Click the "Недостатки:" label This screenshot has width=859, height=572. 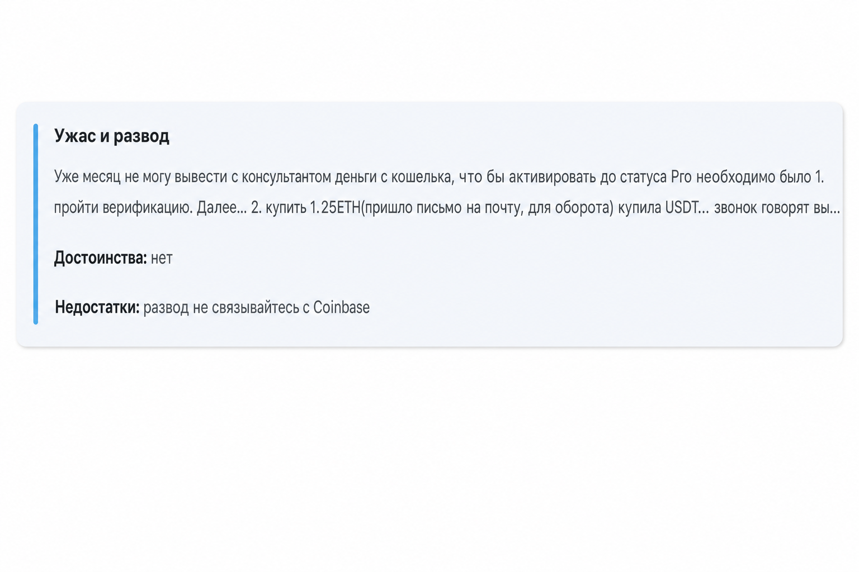pyautogui.click(x=97, y=307)
